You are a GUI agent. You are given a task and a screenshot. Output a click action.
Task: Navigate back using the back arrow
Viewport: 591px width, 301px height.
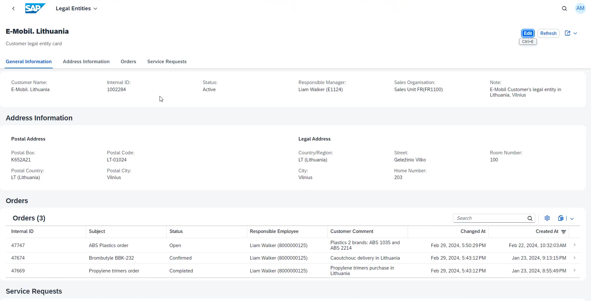point(13,8)
